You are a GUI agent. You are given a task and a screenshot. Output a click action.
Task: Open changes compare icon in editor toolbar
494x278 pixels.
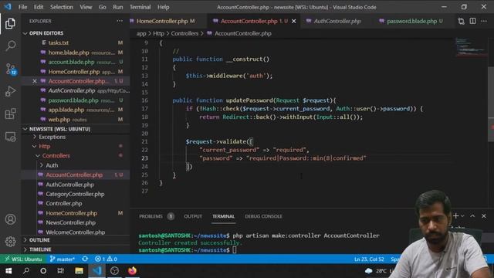pyautogui.click(x=461, y=21)
